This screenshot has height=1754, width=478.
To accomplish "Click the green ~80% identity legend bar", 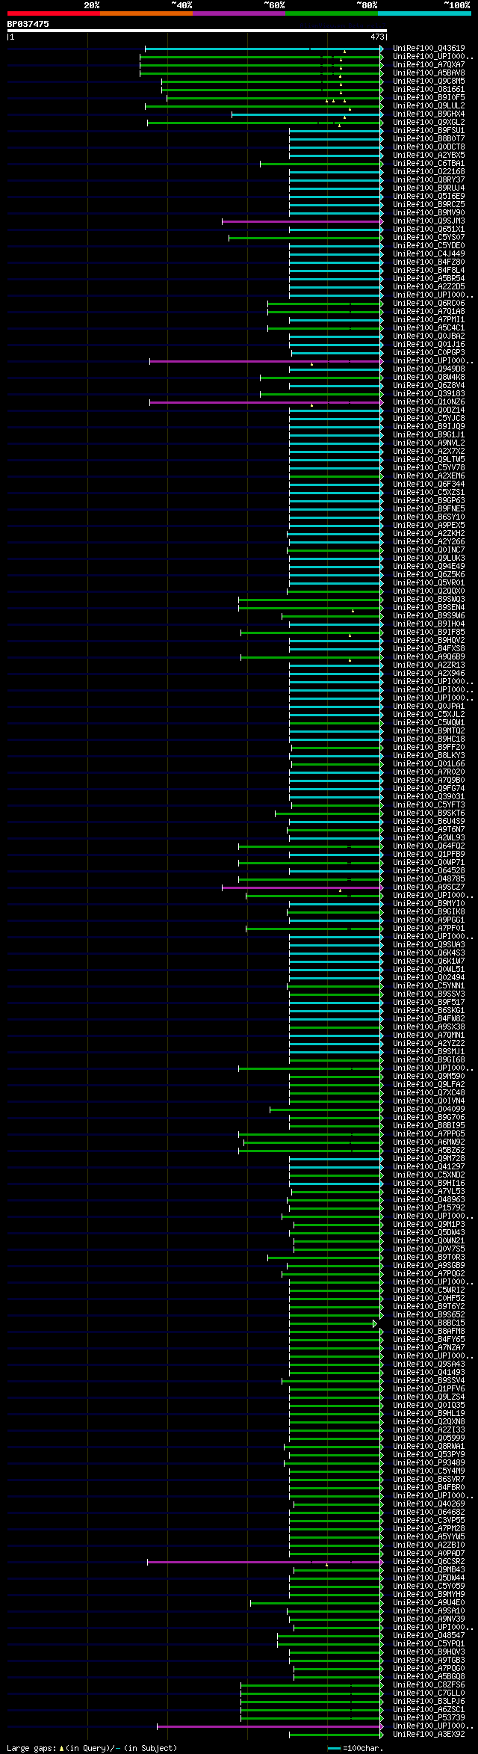I will click(x=332, y=13).
